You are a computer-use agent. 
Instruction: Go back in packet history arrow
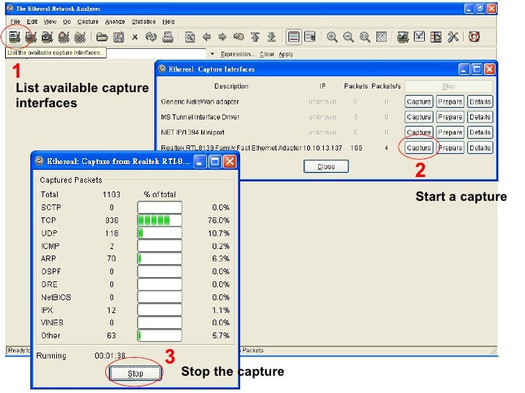pyautogui.click(x=206, y=37)
